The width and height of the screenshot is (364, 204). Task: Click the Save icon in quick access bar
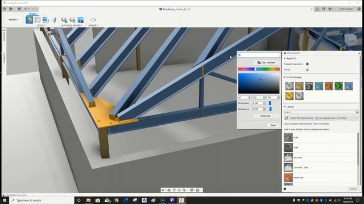coord(19,9)
